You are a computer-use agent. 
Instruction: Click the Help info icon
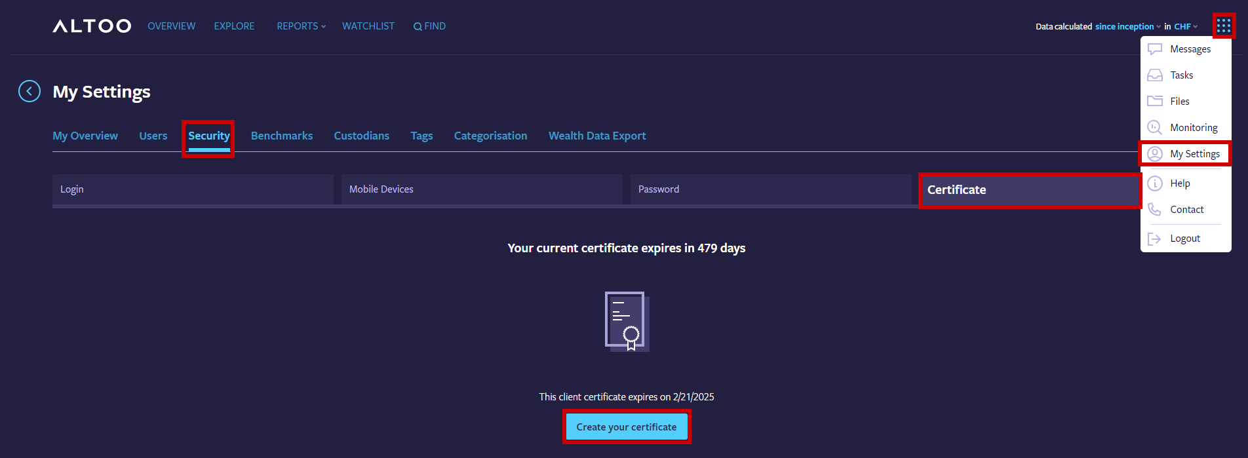1155,183
